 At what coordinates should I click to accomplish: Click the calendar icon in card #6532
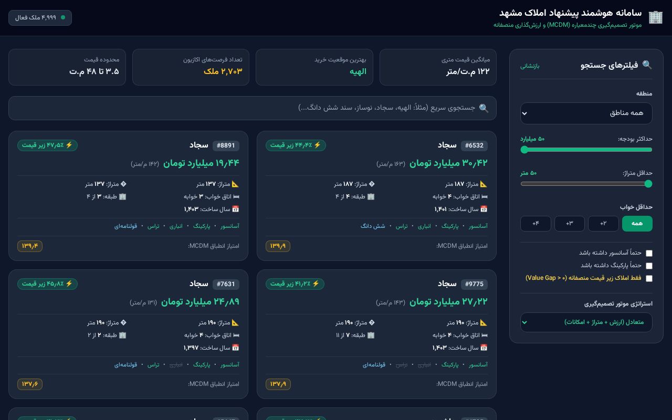click(x=484, y=209)
